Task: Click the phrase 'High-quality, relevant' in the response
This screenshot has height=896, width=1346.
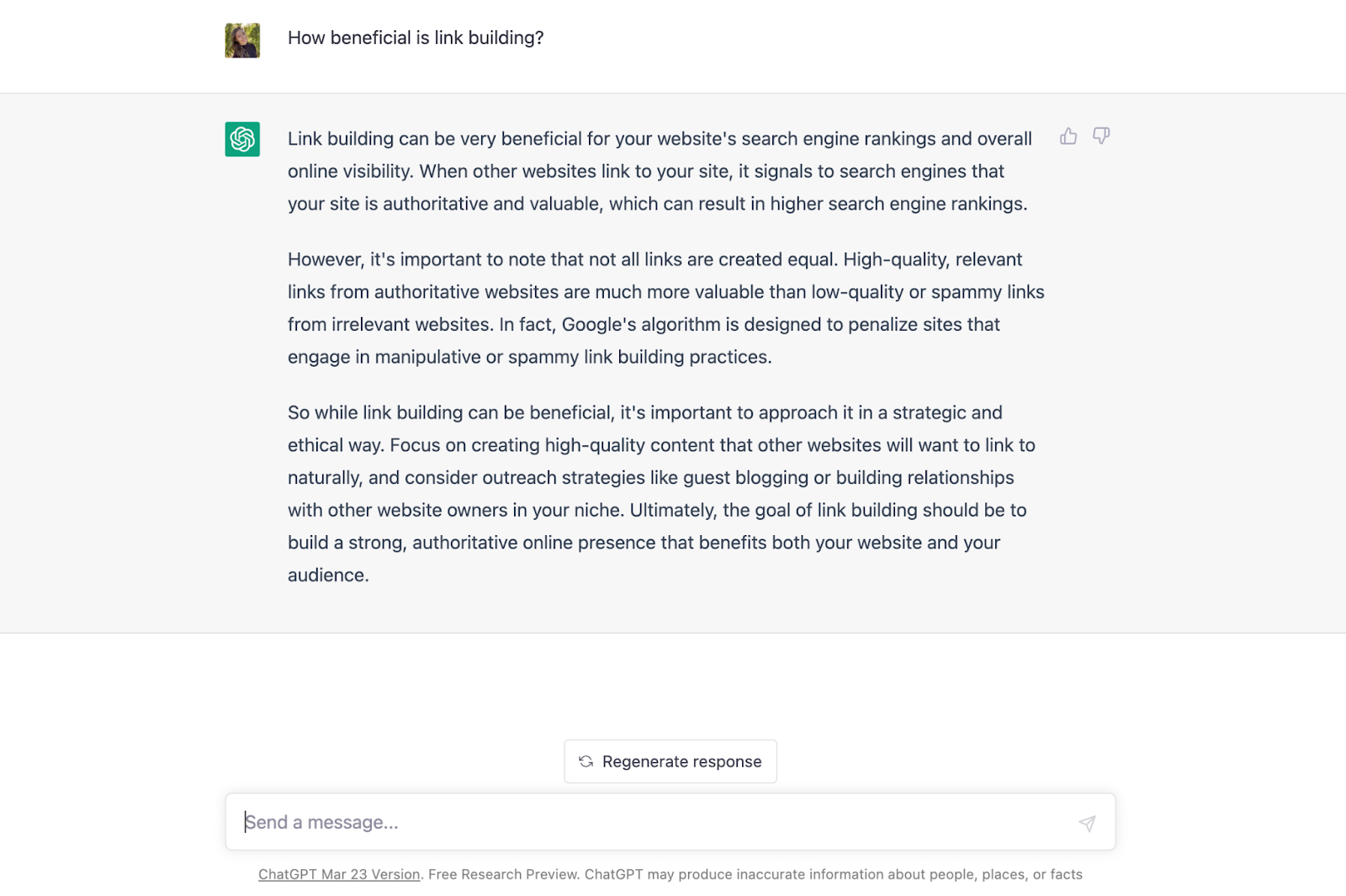Action: coord(933,259)
